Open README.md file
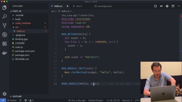The height and width of the screenshot is (102, 182). click(x=22, y=59)
